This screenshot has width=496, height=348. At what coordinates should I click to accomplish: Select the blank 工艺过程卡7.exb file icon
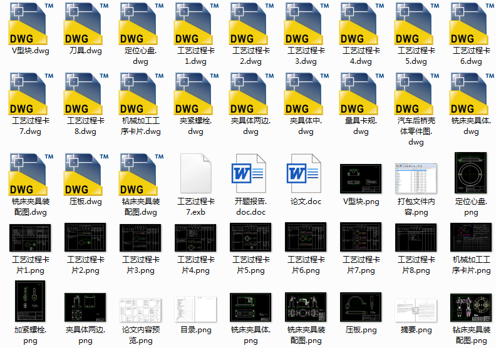point(196,173)
